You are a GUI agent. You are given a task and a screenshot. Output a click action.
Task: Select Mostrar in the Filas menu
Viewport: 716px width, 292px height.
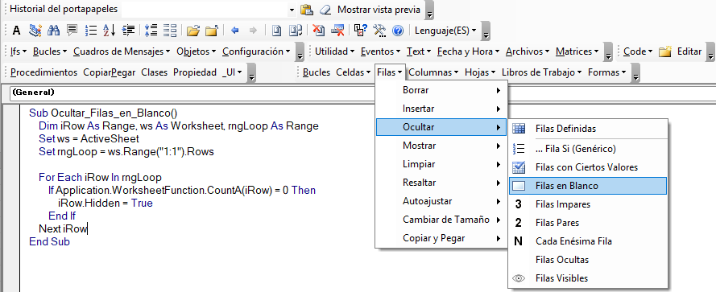(441, 146)
